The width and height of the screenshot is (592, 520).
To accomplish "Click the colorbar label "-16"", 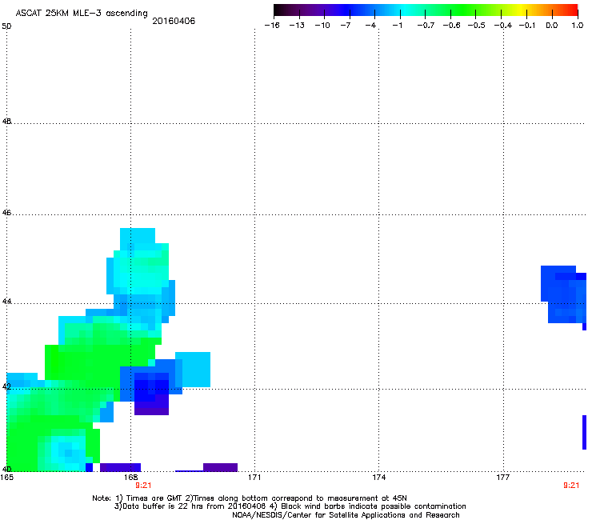I will 272,26.
